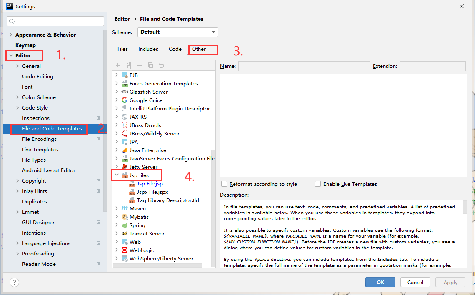
Task: Click the Remove Template minus icon
Action: click(x=139, y=65)
